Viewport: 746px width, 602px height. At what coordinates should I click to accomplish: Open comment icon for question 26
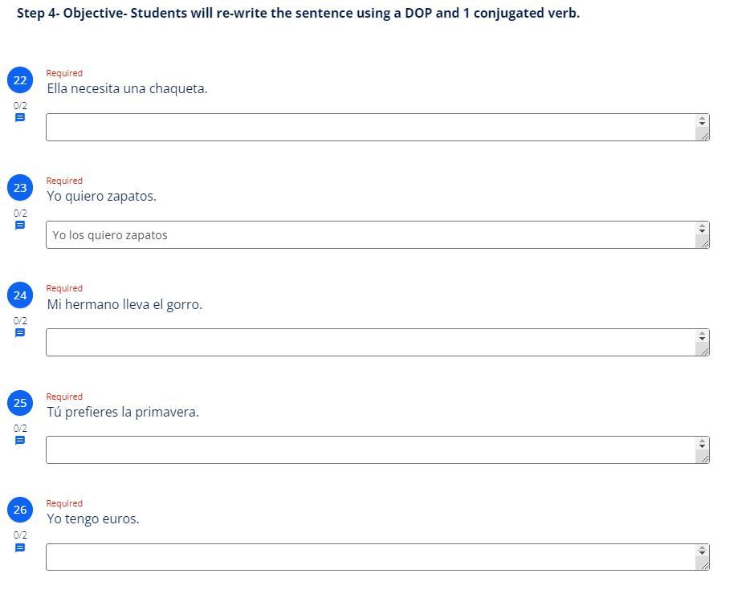(x=20, y=547)
